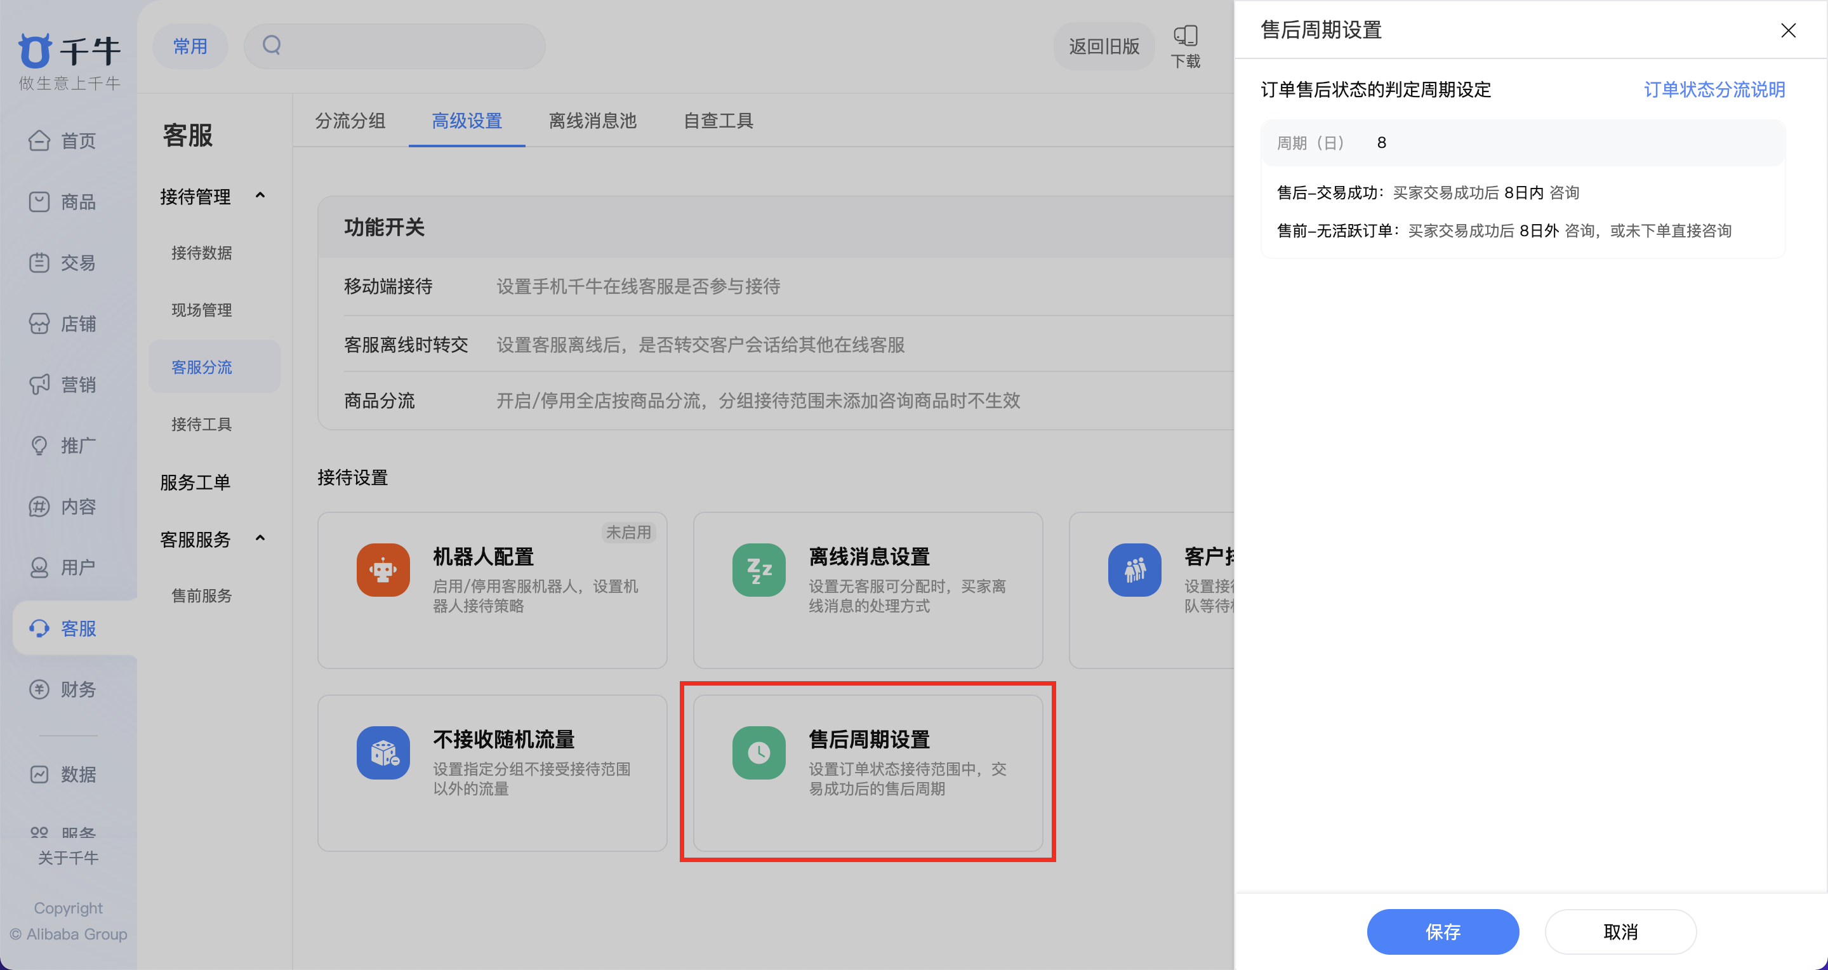1828x970 pixels.
Task: Click the 返回旧版 button
Action: 1104,46
